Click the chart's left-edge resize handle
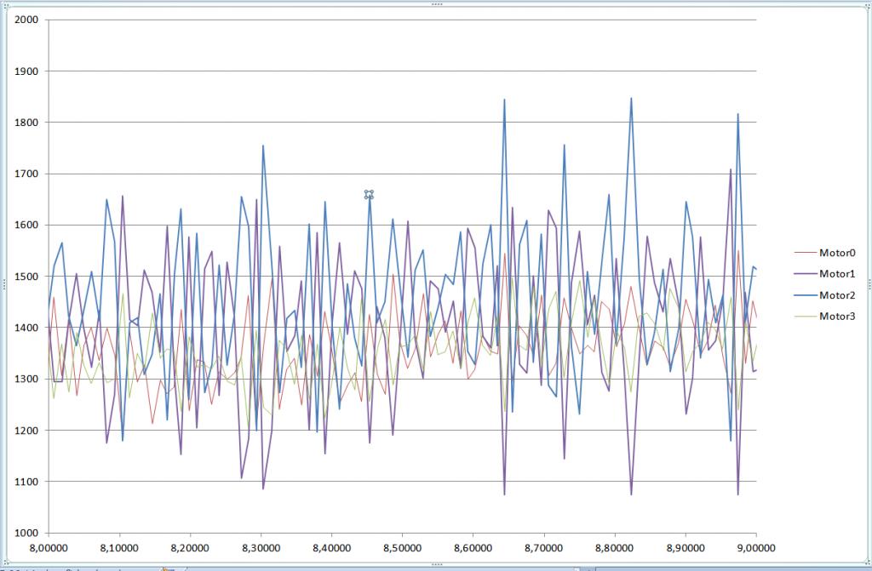Image resolution: width=872 pixels, height=571 pixels. pos(3,285)
